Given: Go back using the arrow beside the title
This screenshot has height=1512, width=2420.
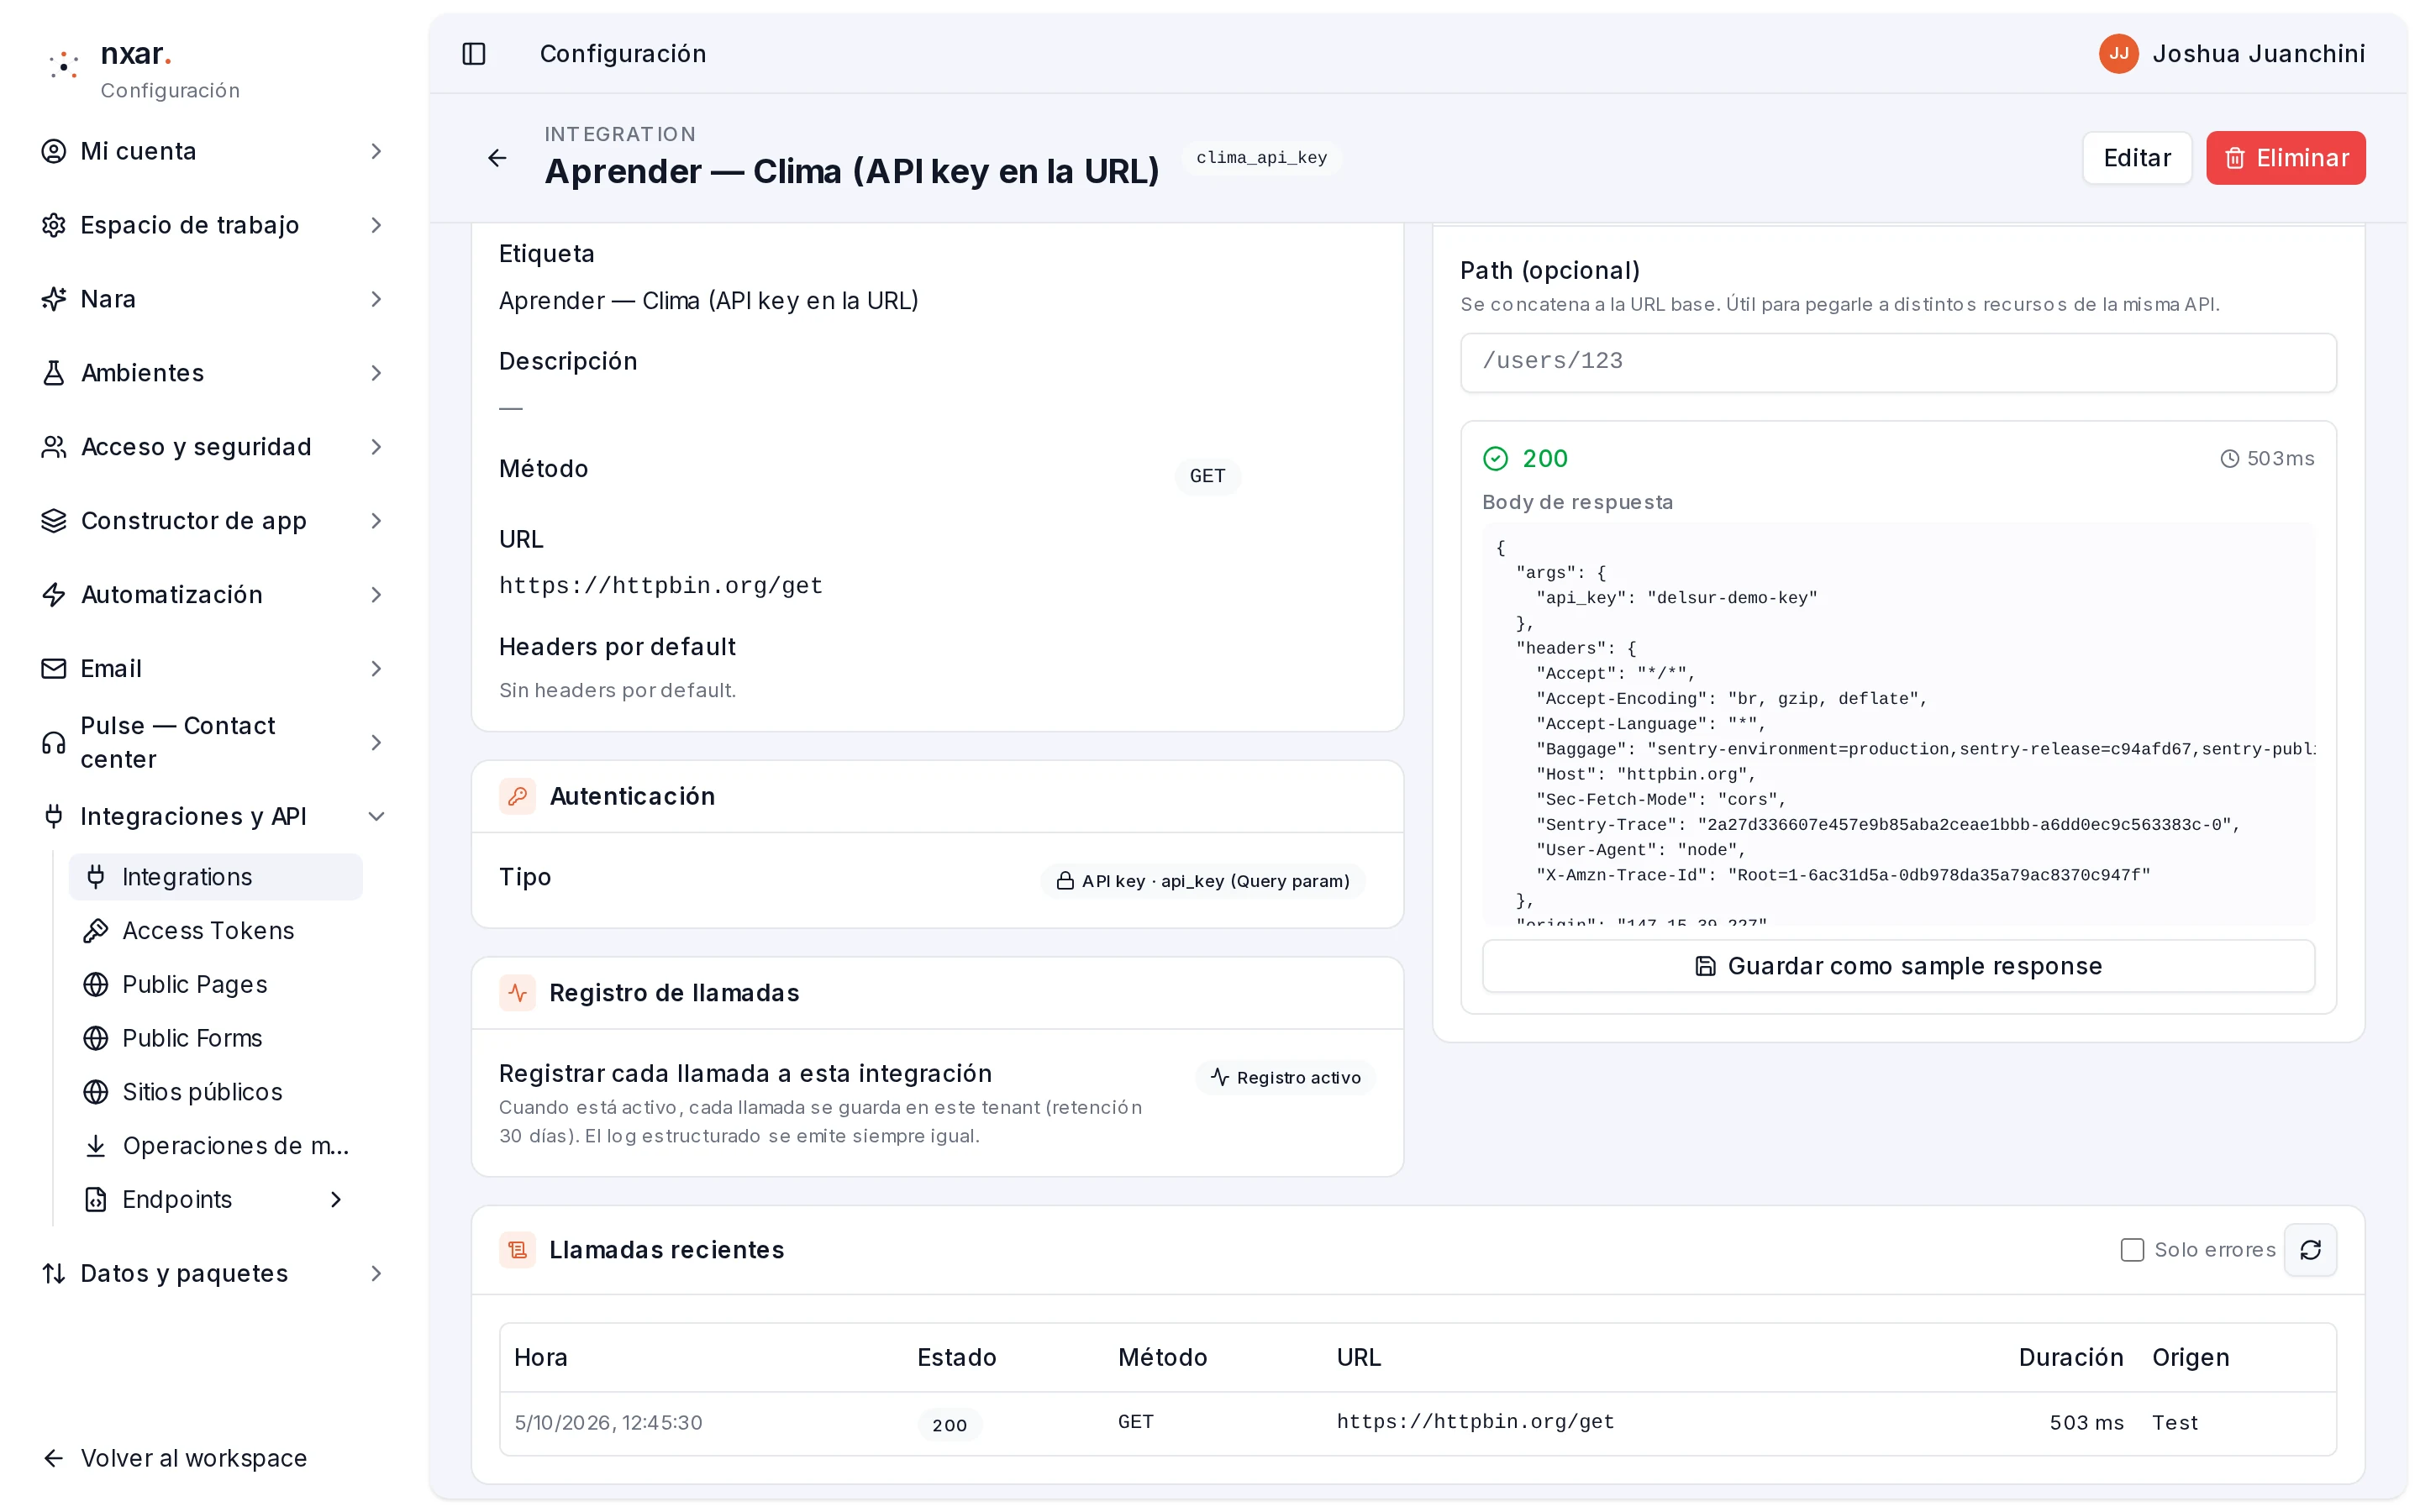Looking at the screenshot, I should point(497,158).
